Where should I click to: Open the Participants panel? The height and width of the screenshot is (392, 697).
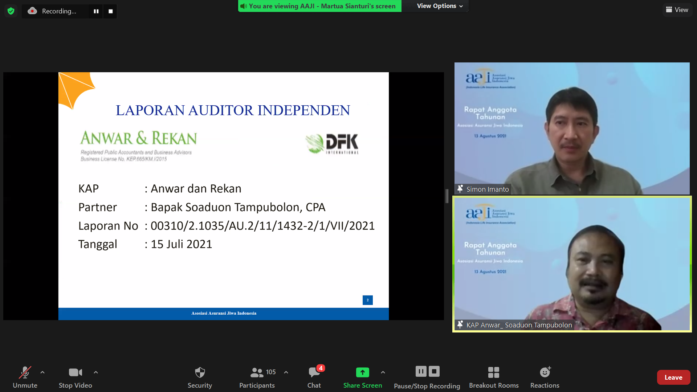pos(257,377)
